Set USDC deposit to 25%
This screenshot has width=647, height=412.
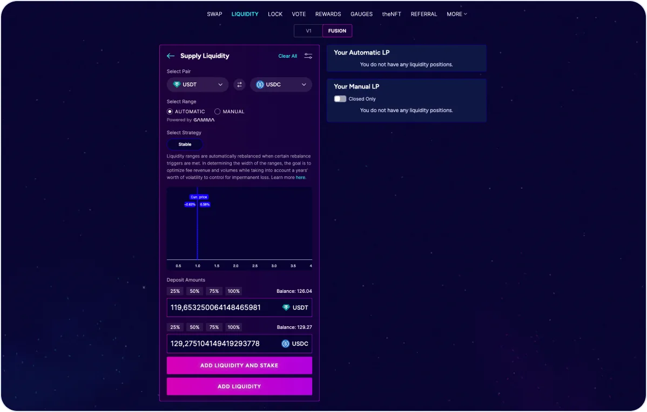pyautogui.click(x=175, y=327)
